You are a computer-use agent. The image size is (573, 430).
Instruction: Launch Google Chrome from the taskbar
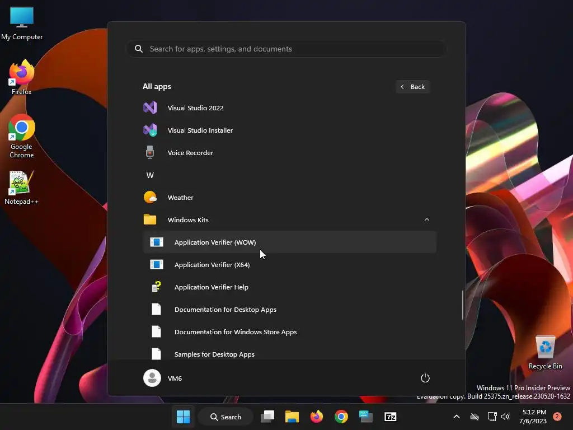341,417
